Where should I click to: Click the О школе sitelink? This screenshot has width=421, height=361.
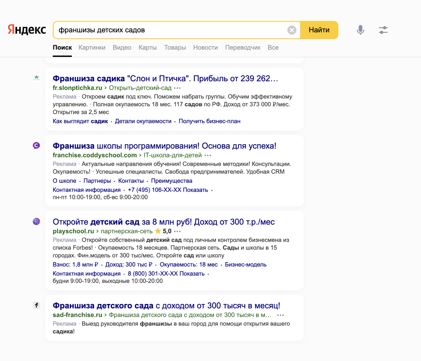64,181
